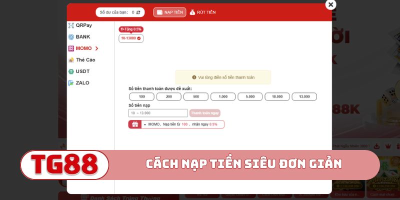Screen dimensions: 400x200
Task: Click the money bag icon beside RÚT TIỀN
Action: point(192,12)
